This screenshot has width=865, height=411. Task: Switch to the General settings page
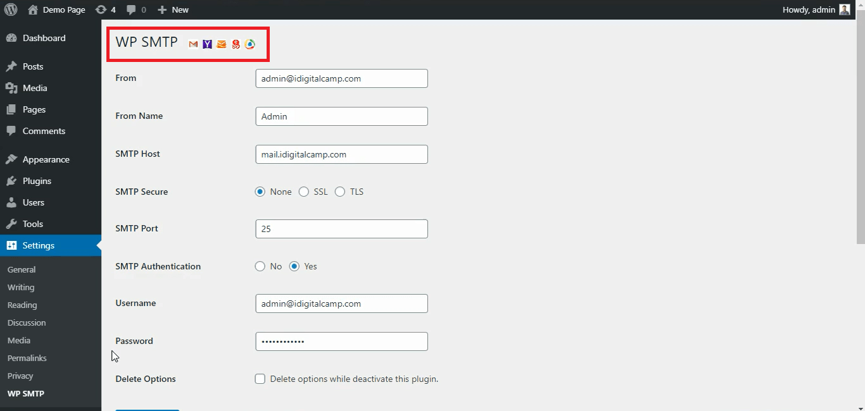pos(22,269)
